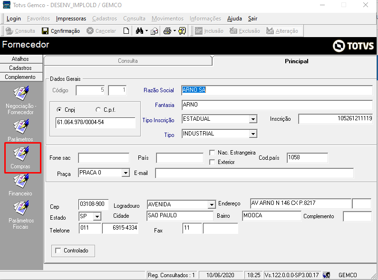
Task: Switch to the Consulta tab
Action: tap(128, 61)
